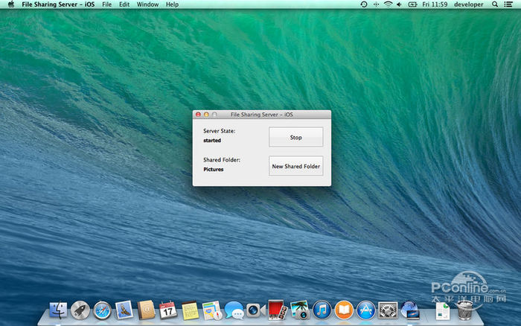Launch iTunes from the dock
Viewport: 521px width, 326px height.
coord(322,310)
